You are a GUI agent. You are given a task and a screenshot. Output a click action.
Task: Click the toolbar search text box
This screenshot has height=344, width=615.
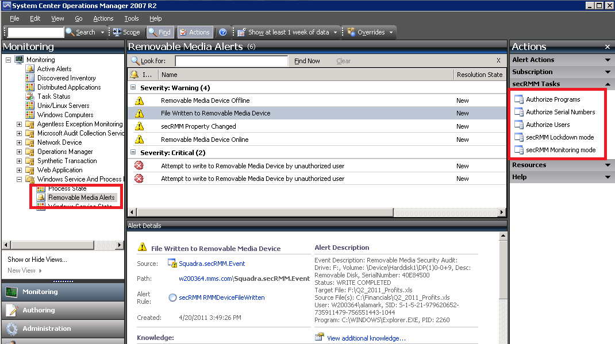pyautogui.click(x=35, y=32)
